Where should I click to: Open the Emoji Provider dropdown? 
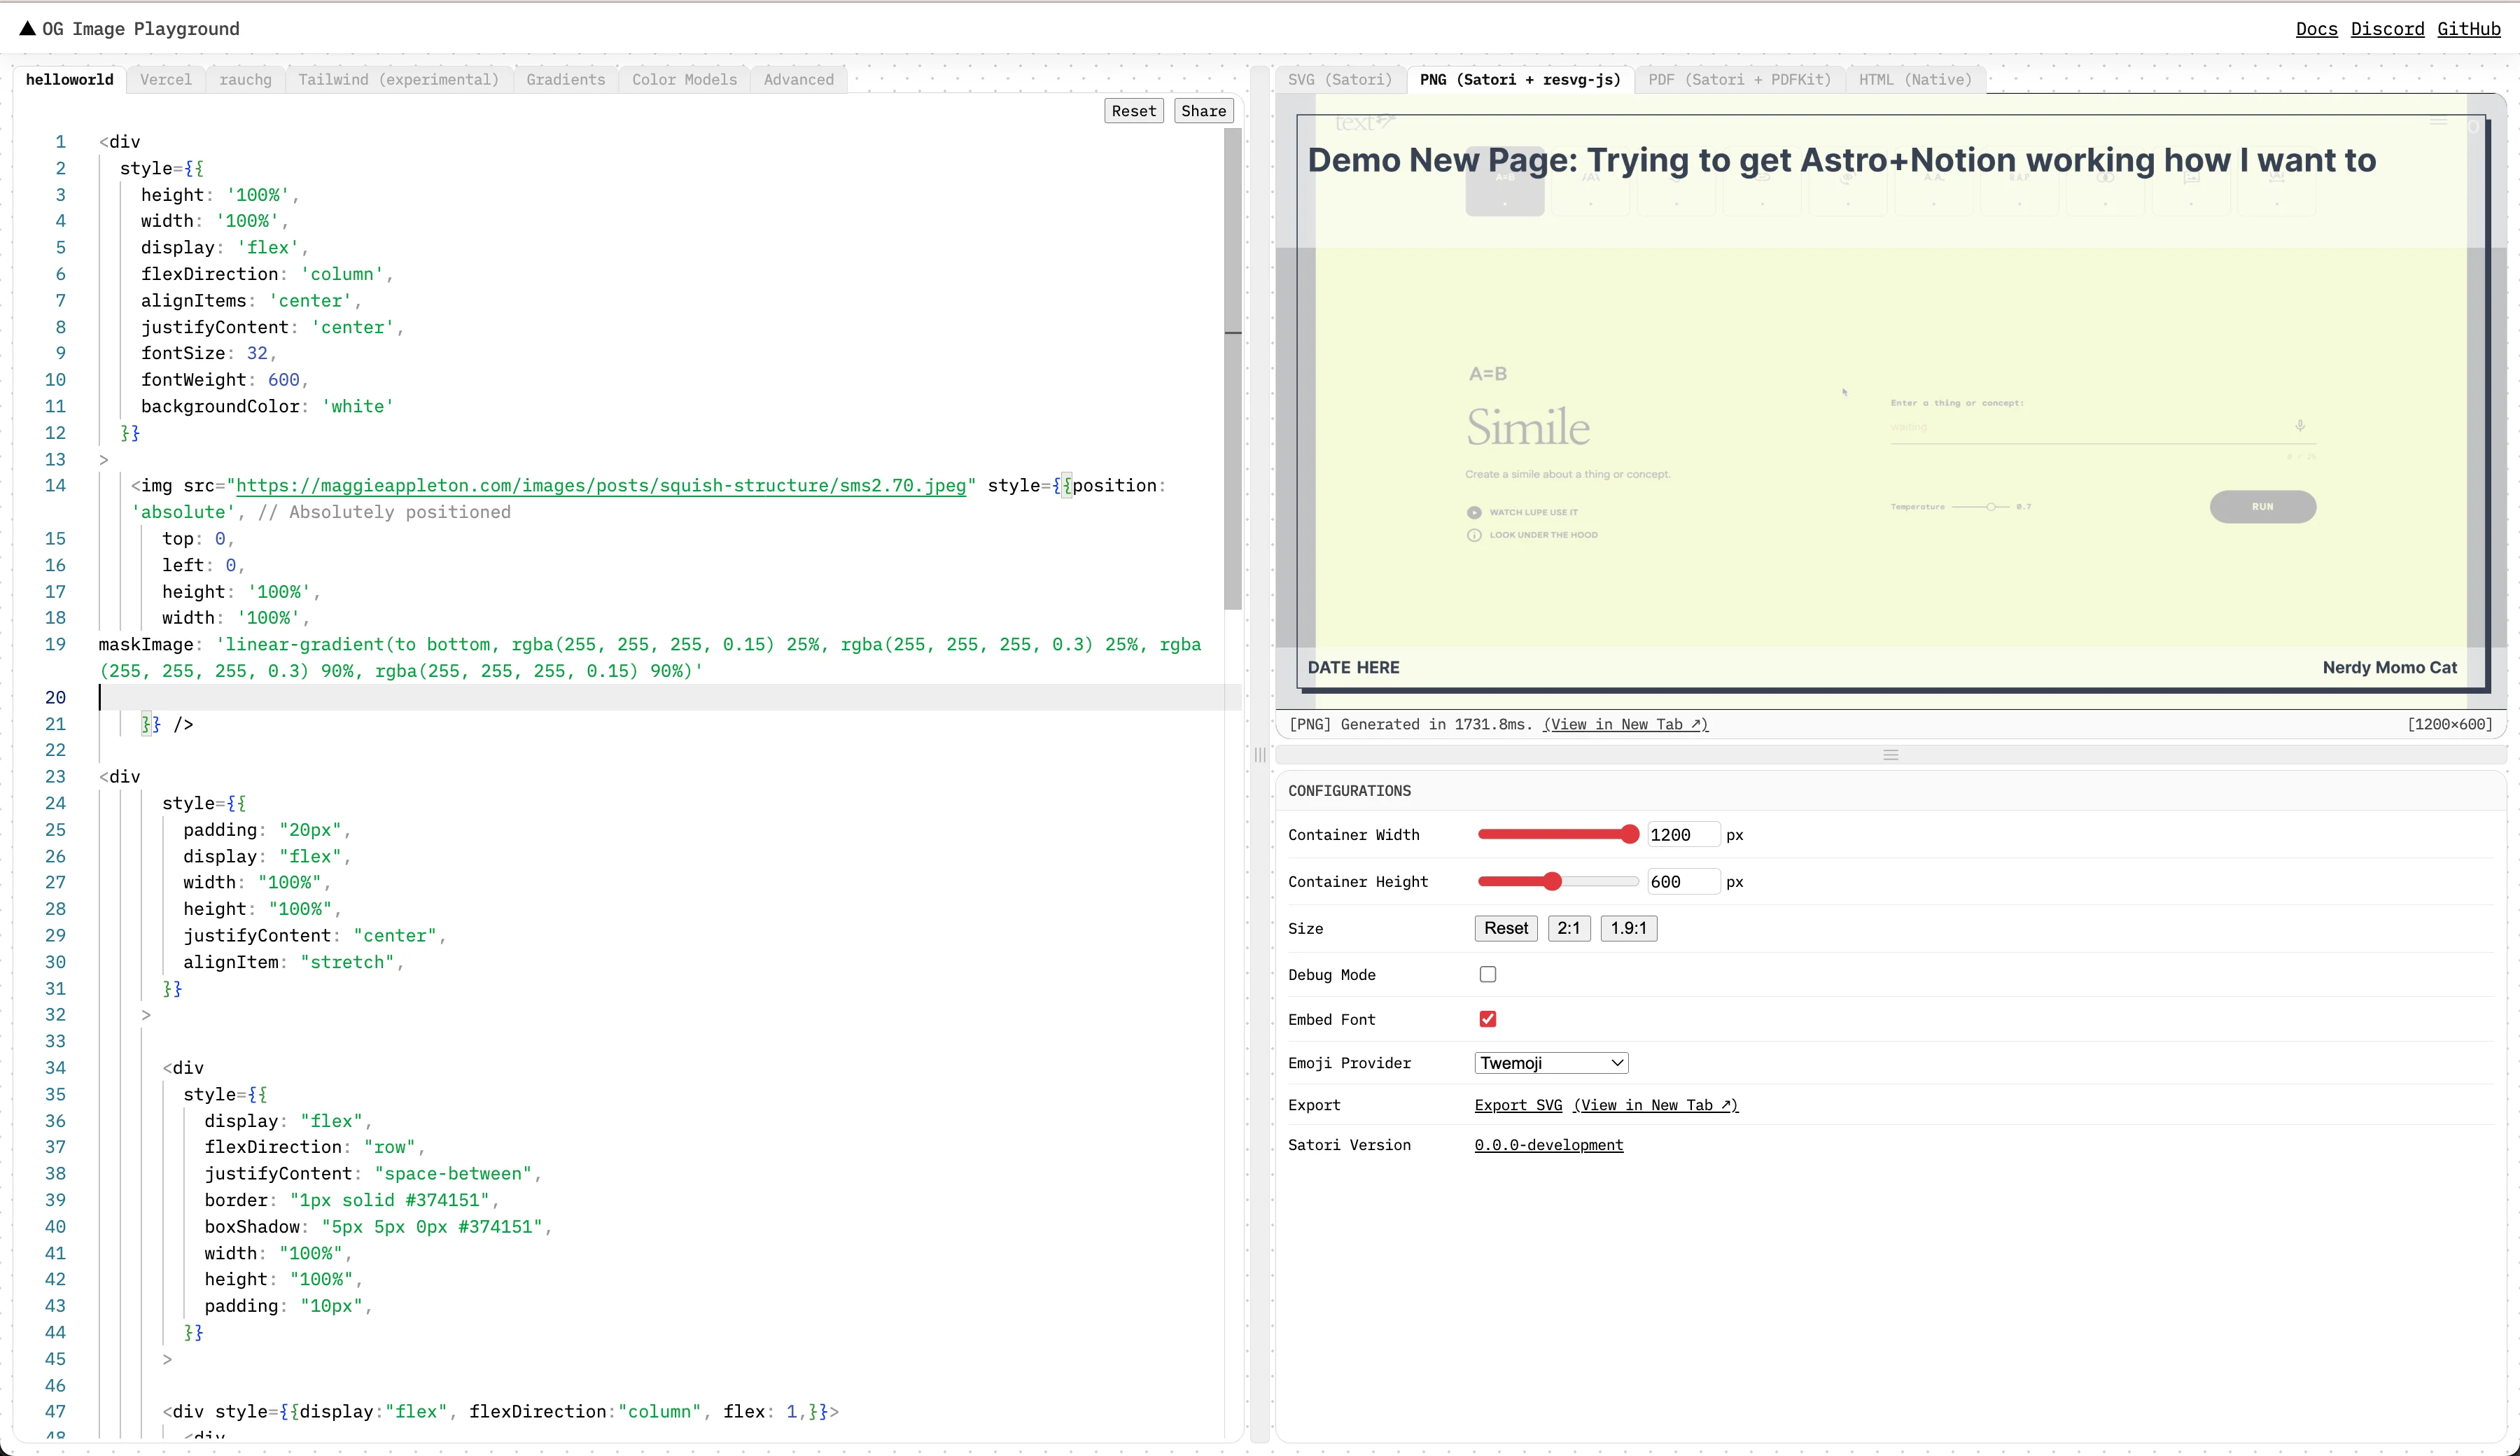pos(1550,1063)
